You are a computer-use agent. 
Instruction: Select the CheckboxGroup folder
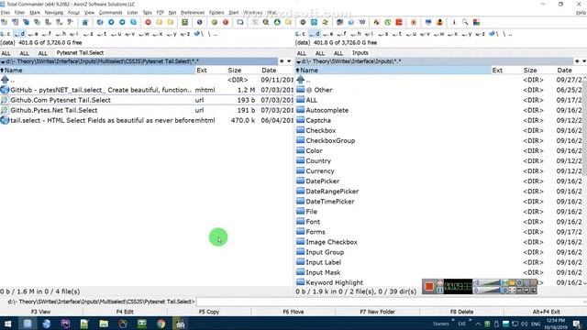click(x=330, y=140)
